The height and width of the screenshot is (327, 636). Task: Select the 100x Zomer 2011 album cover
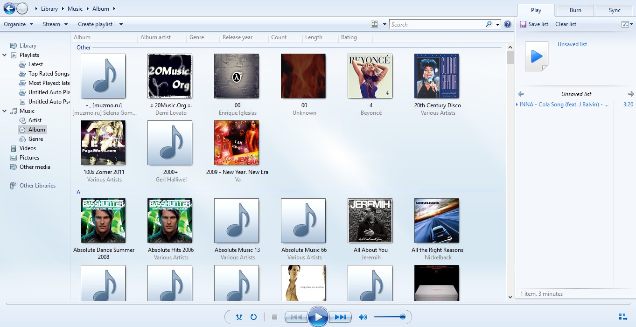[x=103, y=143]
